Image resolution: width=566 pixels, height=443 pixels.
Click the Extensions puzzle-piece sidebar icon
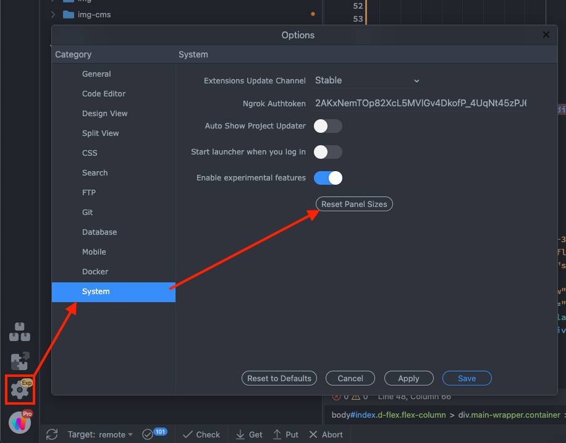(x=20, y=360)
